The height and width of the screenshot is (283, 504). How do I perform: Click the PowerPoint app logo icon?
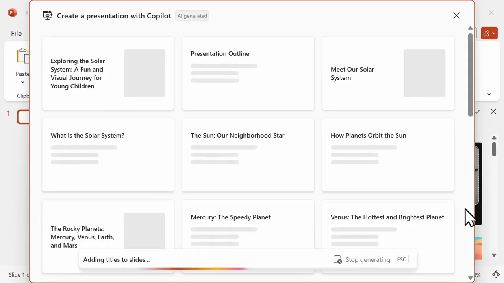pyautogui.click(x=12, y=13)
